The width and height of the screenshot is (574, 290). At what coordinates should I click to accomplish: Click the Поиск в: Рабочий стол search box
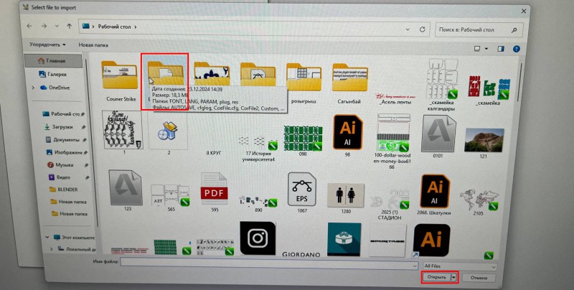coord(479,30)
